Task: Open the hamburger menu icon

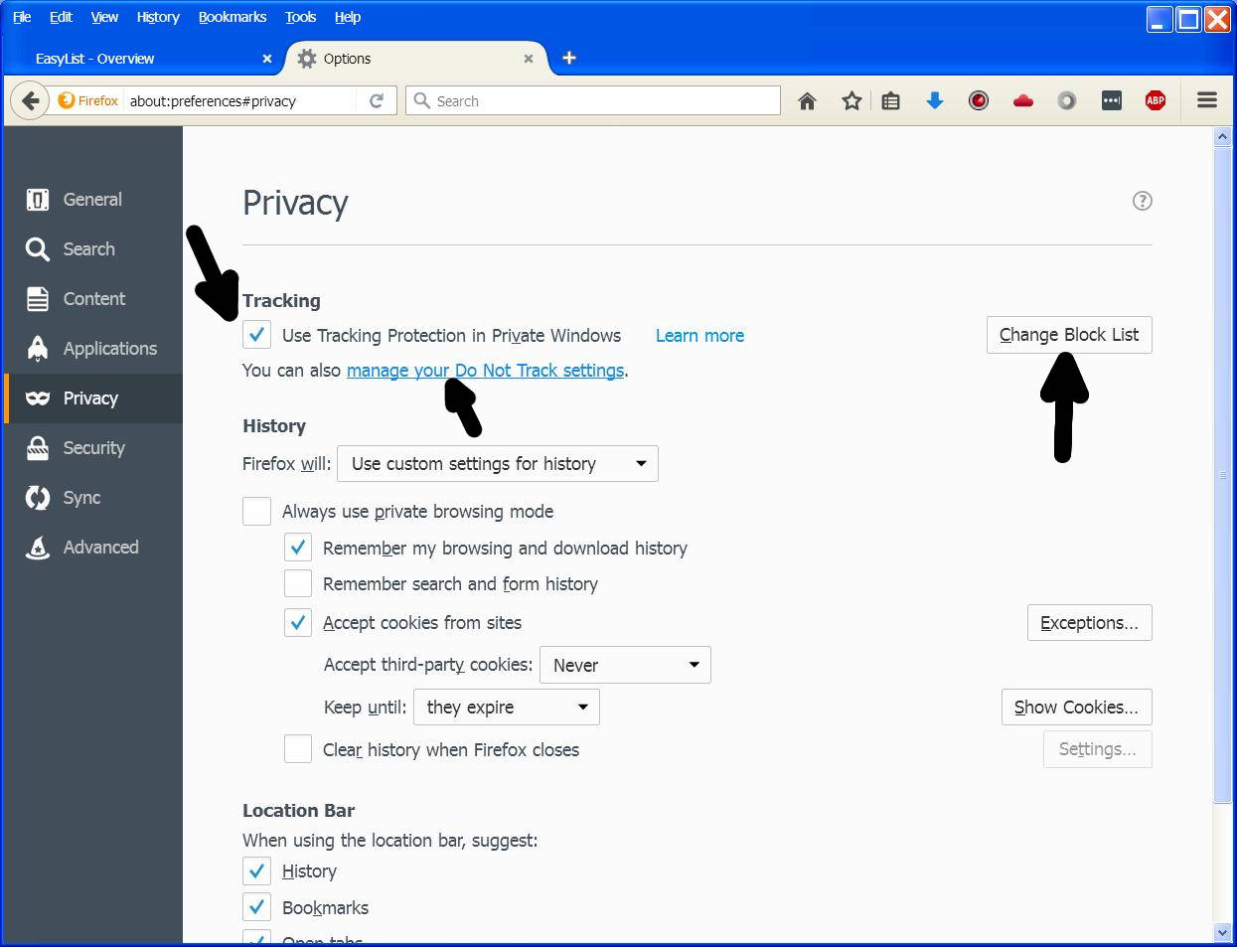Action: [x=1207, y=100]
